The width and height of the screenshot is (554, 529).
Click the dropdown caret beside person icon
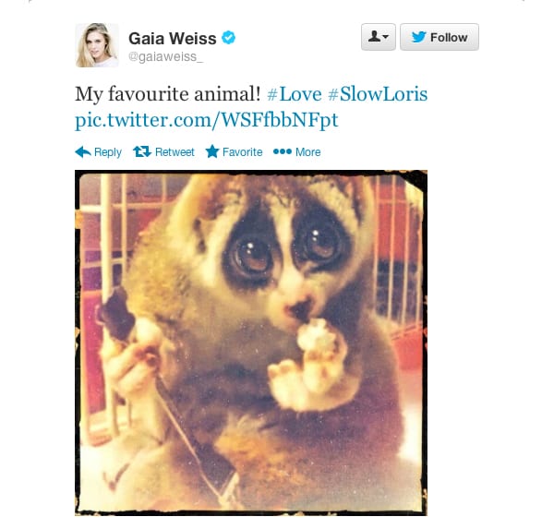[386, 37]
